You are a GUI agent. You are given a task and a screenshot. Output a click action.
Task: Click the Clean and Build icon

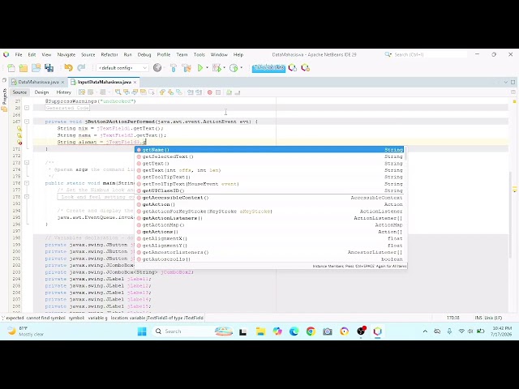[x=187, y=68]
